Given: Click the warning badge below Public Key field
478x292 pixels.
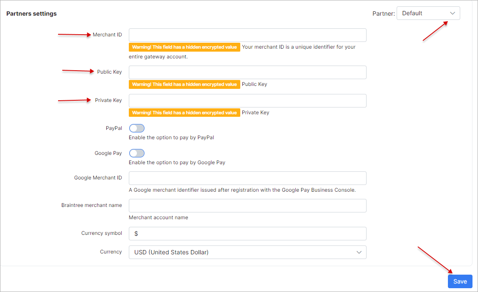Looking at the screenshot, I should [184, 85].
